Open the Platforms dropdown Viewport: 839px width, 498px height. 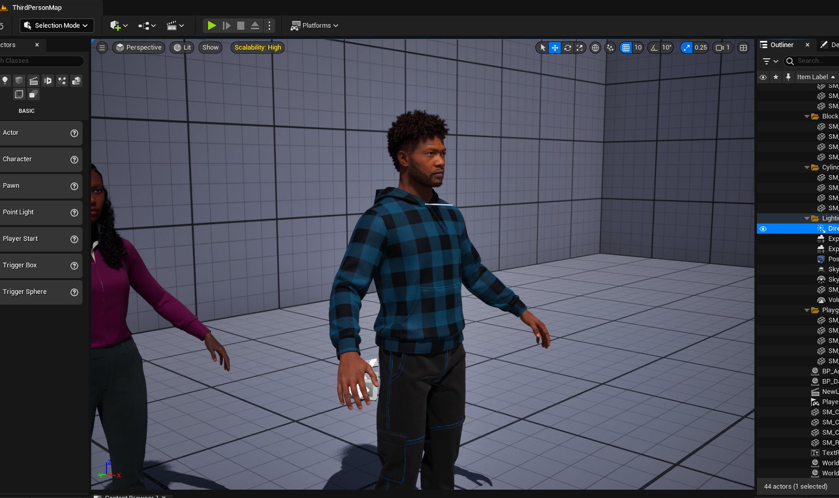coord(315,26)
